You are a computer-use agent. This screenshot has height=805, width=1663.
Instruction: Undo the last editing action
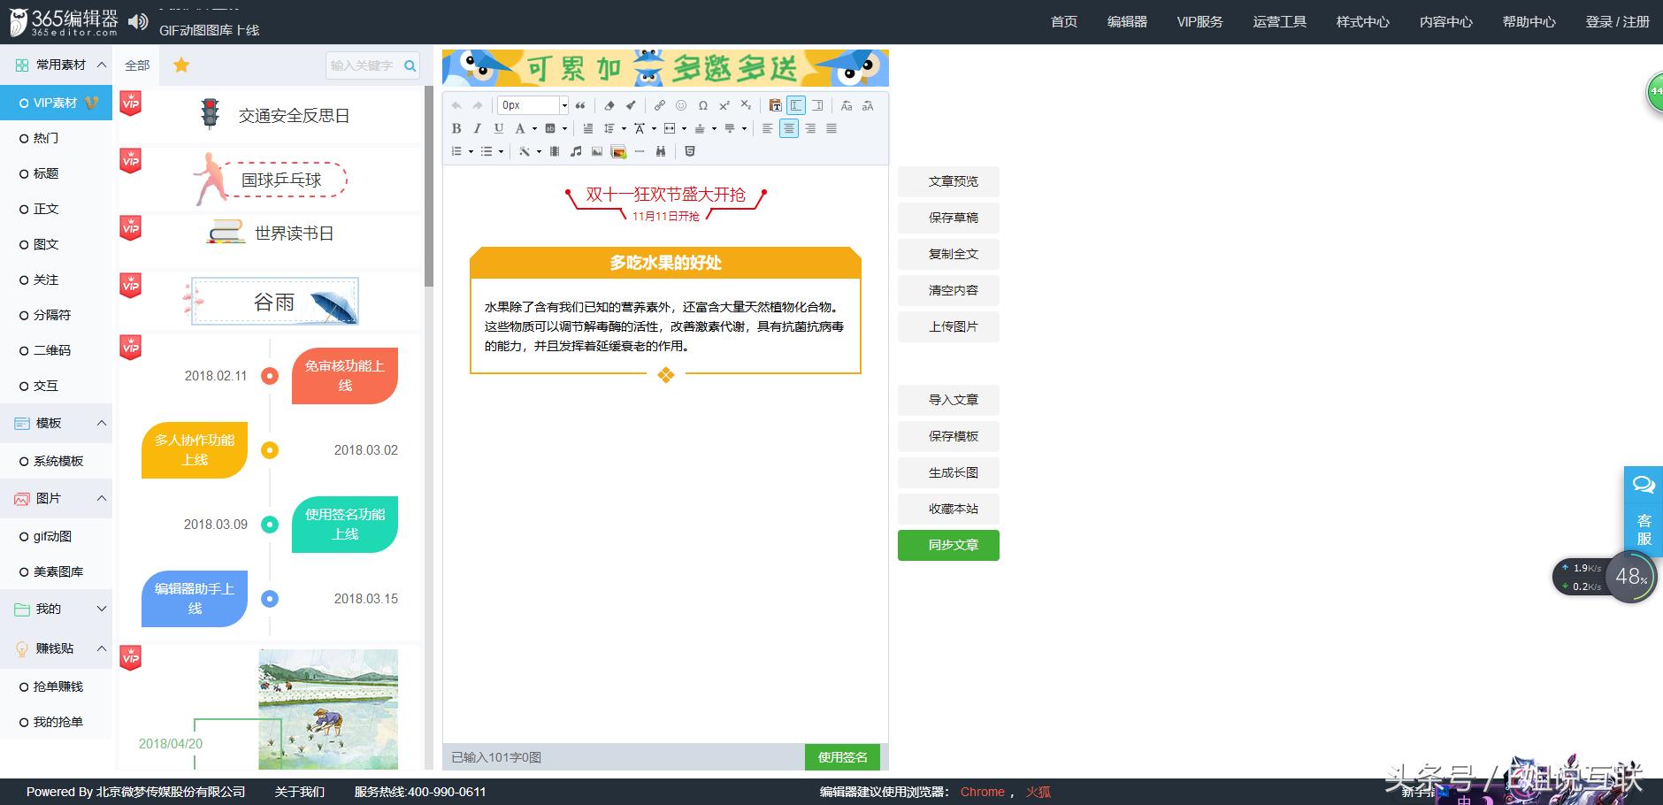tap(456, 105)
